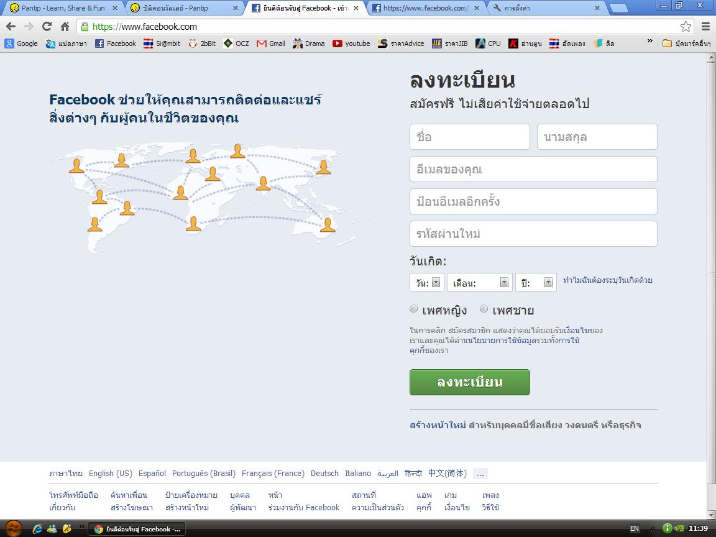Switch language to English (US)
716x537 pixels.
click(x=111, y=474)
